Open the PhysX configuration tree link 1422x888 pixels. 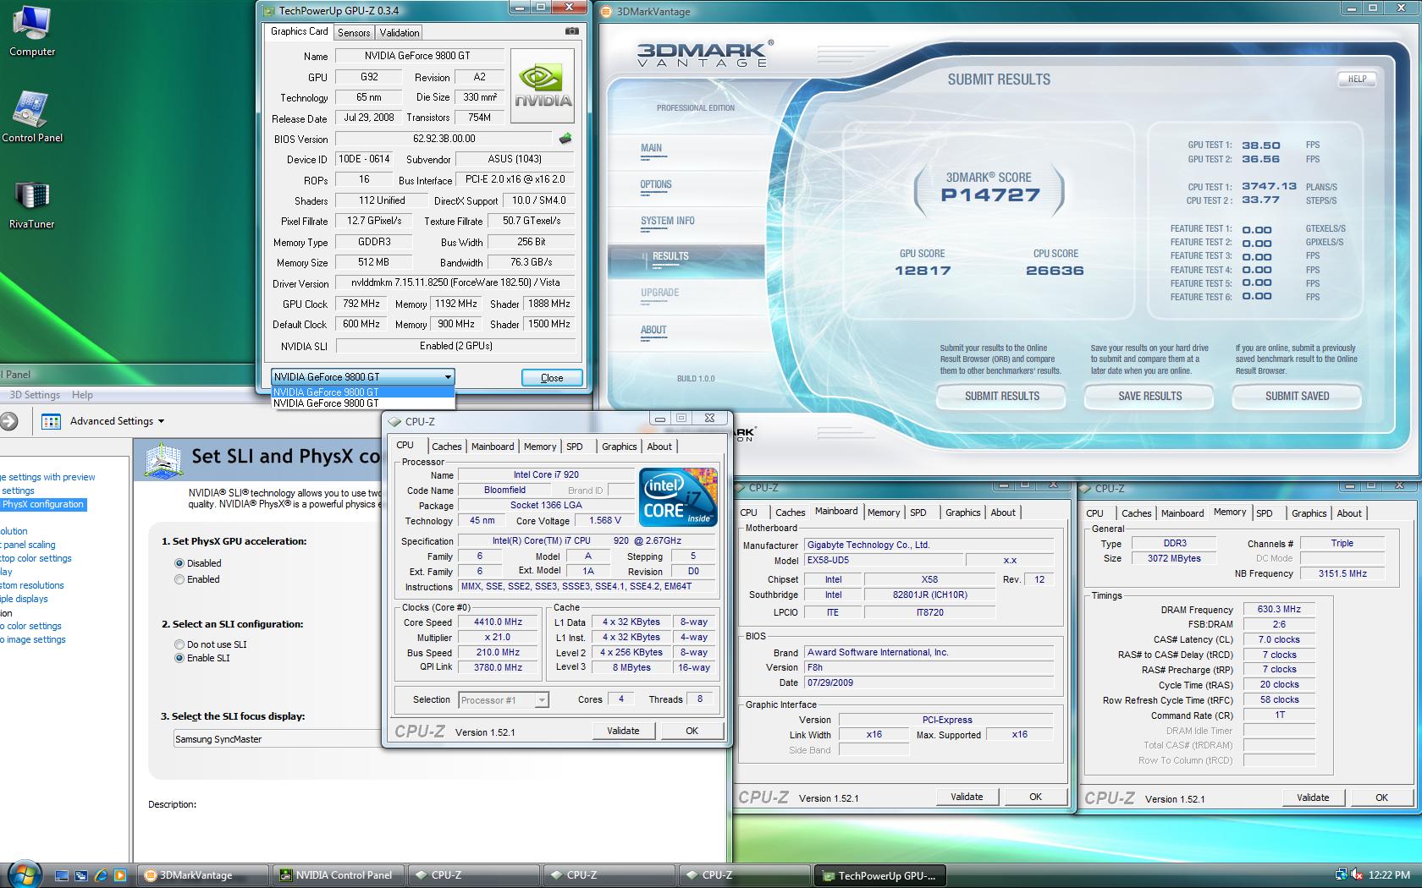coord(42,504)
